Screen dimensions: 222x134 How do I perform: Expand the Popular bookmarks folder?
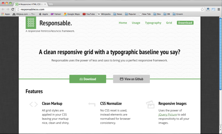tap(131, 14)
